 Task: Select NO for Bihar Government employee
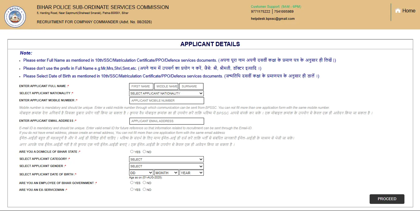[x=144, y=182]
